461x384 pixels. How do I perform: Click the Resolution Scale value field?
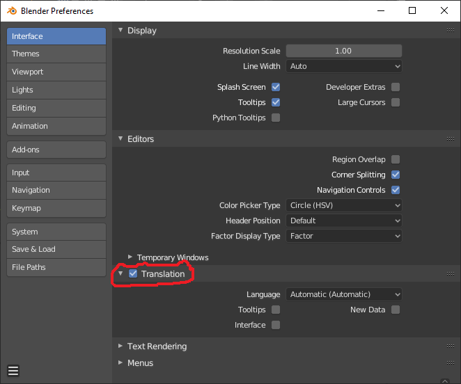(x=344, y=51)
